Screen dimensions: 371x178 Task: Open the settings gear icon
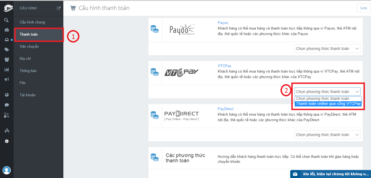tap(7, 141)
